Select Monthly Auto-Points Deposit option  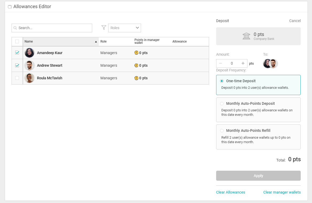pos(222,104)
